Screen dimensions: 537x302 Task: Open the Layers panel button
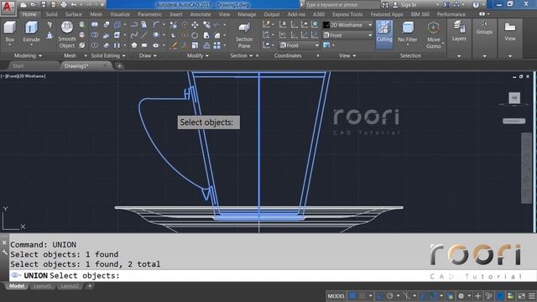pyautogui.click(x=459, y=32)
